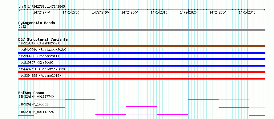The width and height of the screenshot is (274, 119).
Task: Select the magenta line for NM_001112724
Action: coord(142,115)
